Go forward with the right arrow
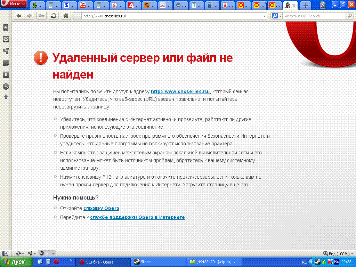This screenshot has height=267, width=356. [30, 16]
